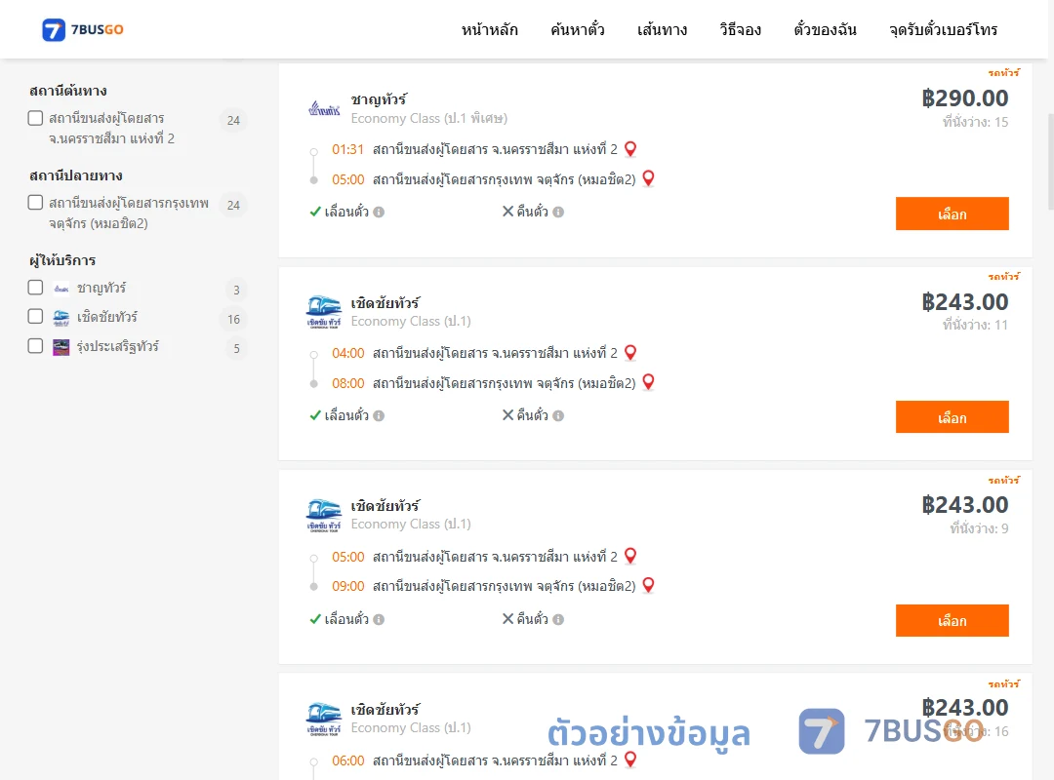Click the ผู้ให้บริการ filter heading
The width and height of the screenshot is (1054, 780).
click(62, 260)
